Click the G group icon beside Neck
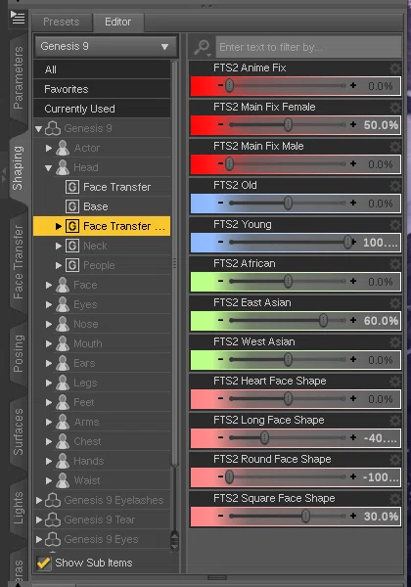 tap(72, 246)
